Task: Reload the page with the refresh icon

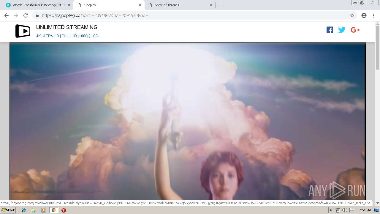Action: click(x=26, y=15)
